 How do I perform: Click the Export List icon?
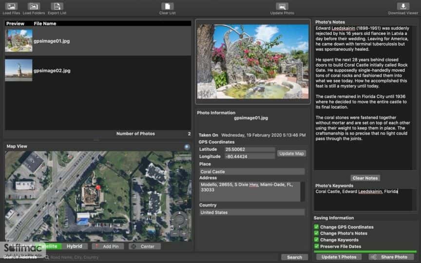[57, 6]
